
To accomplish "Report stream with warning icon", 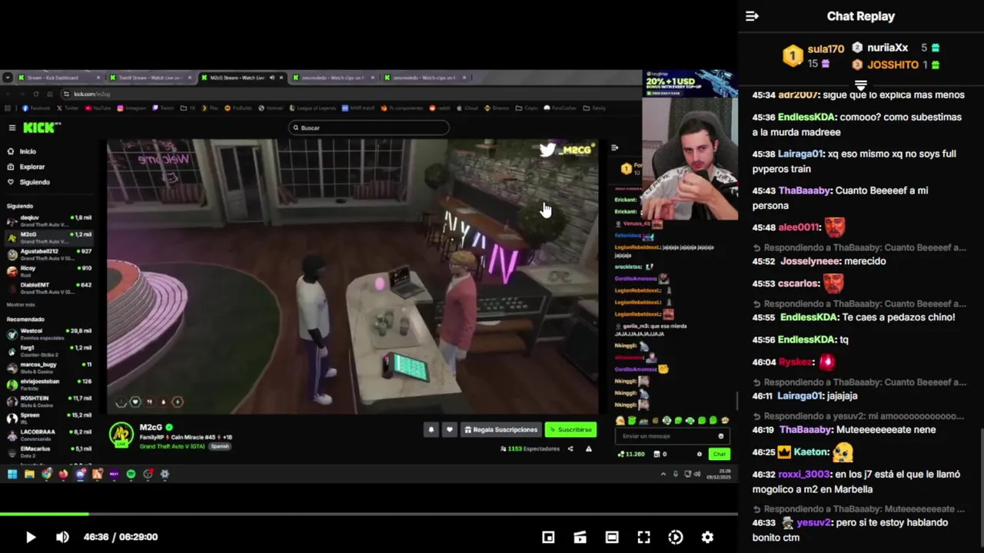I will pos(589,449).
